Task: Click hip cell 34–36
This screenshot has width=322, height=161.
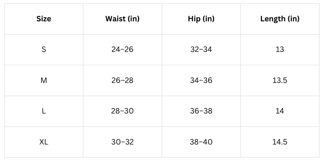Action: click(x=201, y=80)
